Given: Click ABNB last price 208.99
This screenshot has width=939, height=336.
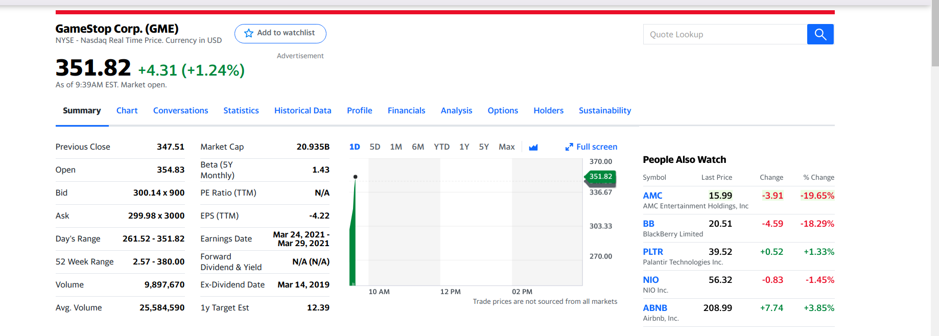Looking at the screenshot, I should tap(718, 308).
